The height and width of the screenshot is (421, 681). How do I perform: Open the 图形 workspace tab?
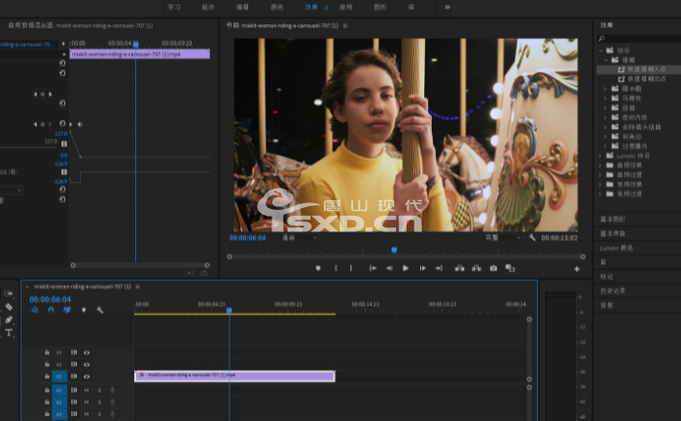pos(380,7)
